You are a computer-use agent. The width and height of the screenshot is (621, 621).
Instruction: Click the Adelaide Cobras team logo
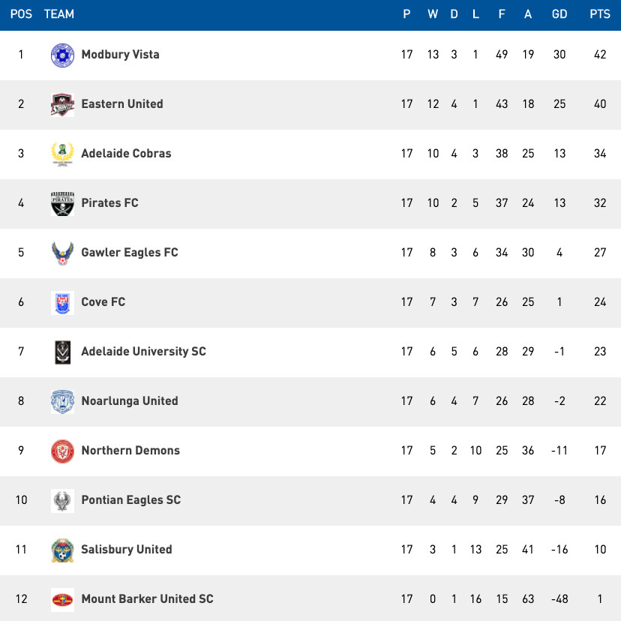pos(62,154)
